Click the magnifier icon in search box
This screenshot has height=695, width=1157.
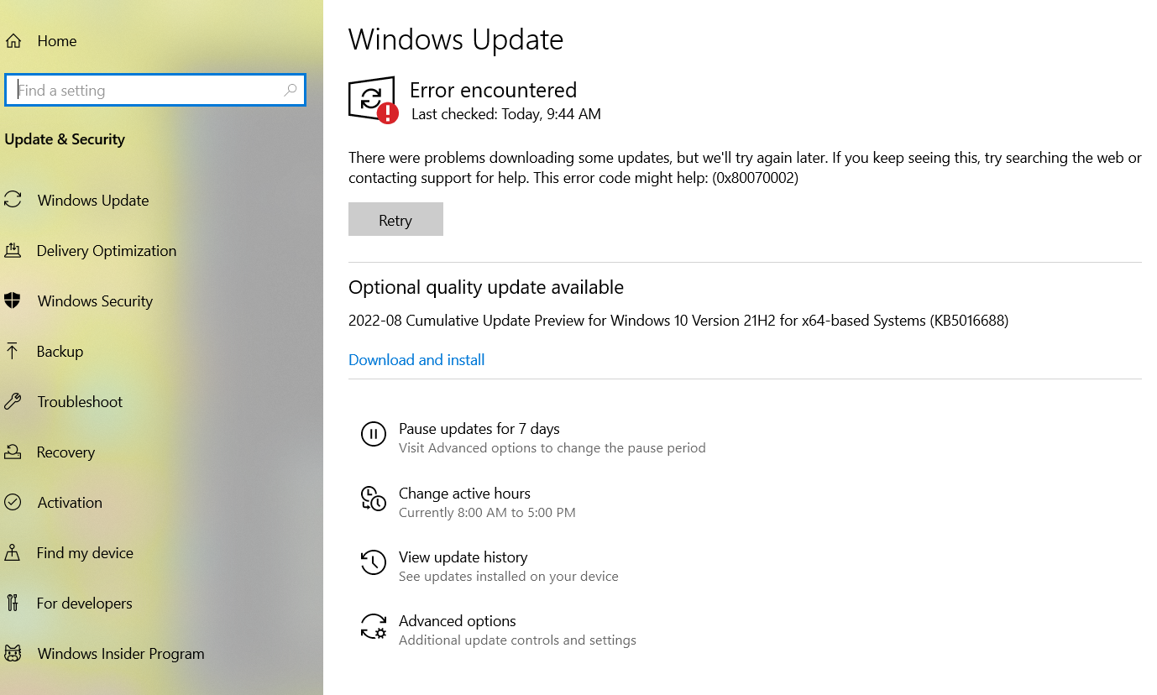(291, 90)
